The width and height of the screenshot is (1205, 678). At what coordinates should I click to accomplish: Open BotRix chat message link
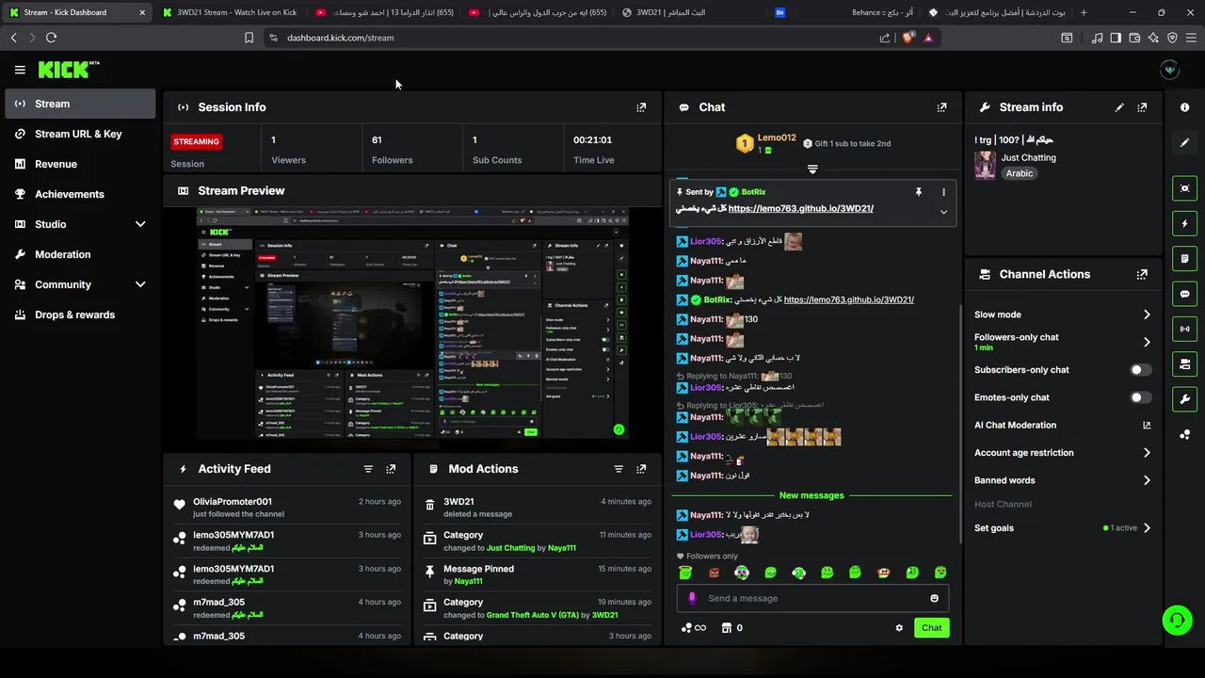(849, 299)
